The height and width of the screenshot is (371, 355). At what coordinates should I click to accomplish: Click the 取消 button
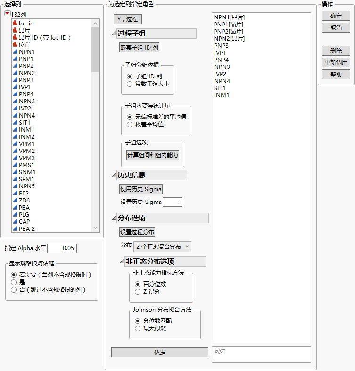(336, 28)
